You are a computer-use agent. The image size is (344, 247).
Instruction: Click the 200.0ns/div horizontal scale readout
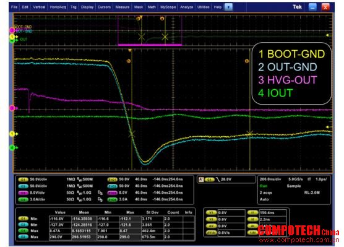270,179
